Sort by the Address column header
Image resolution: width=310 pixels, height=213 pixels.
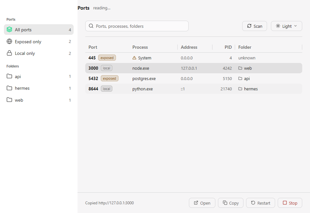(x=189, y=47)
